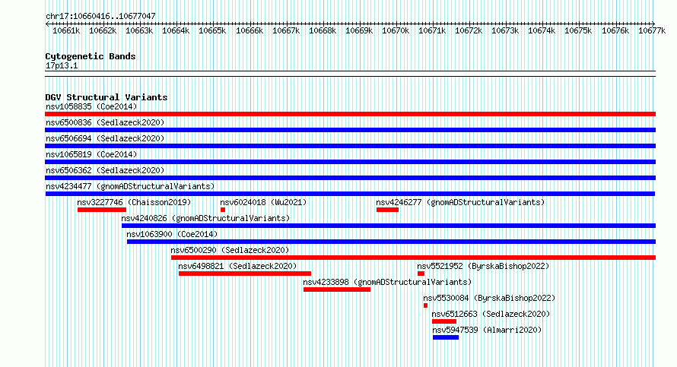Select the red bar under nsv1058835
The height and width of the screenshot is (367, 677).
point(350,114)
